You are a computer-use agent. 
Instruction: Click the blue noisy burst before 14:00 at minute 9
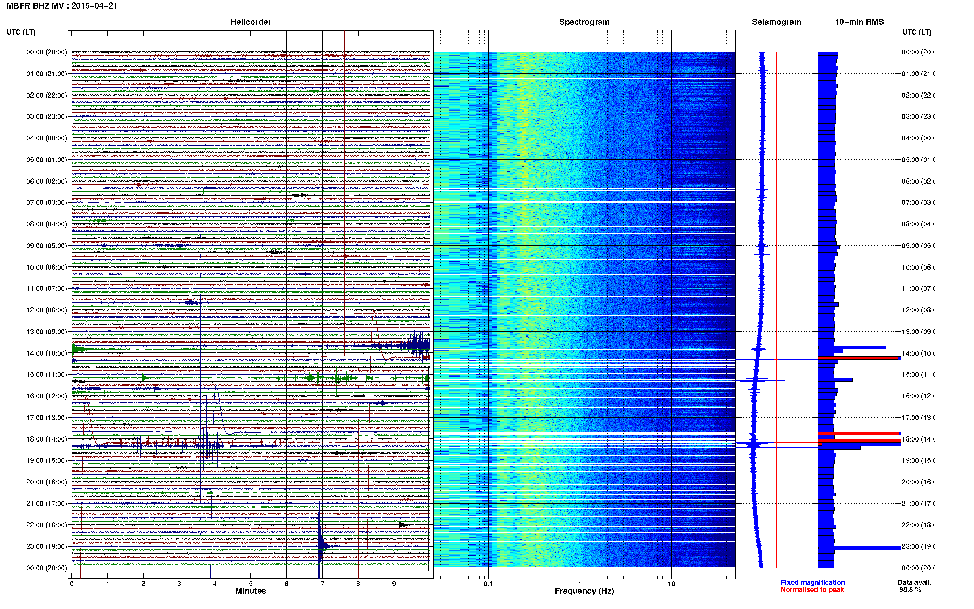tap(417, 345)
